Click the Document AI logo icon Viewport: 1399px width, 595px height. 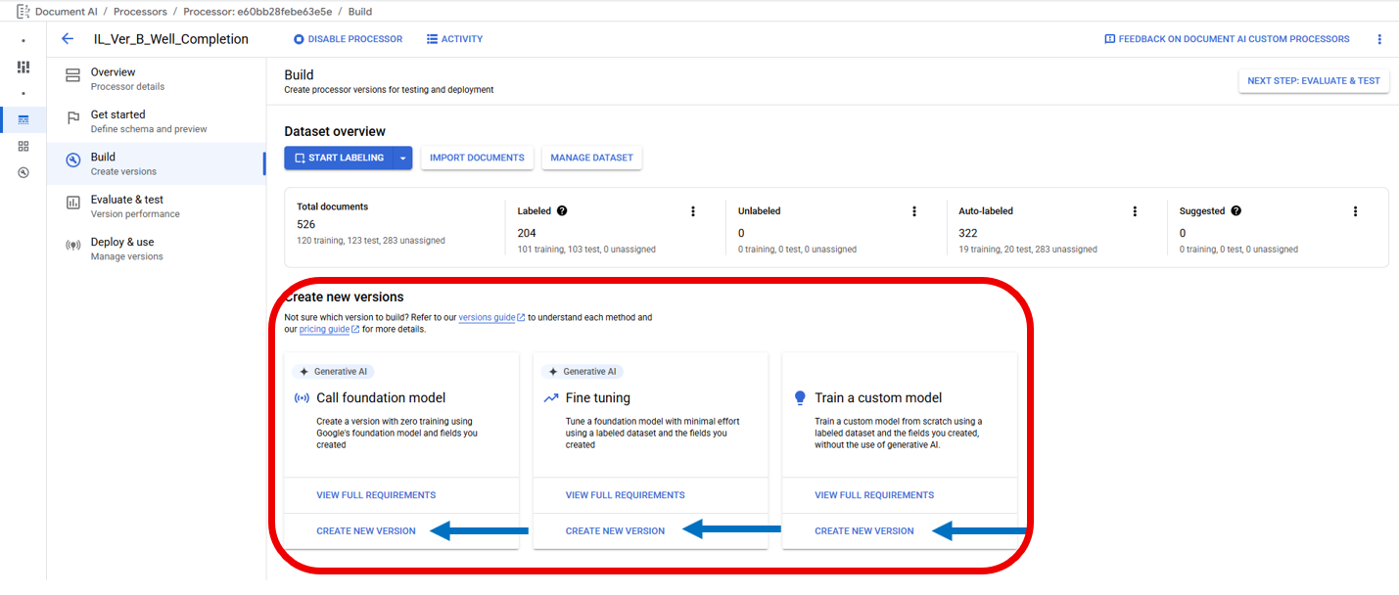pos(22,12)
